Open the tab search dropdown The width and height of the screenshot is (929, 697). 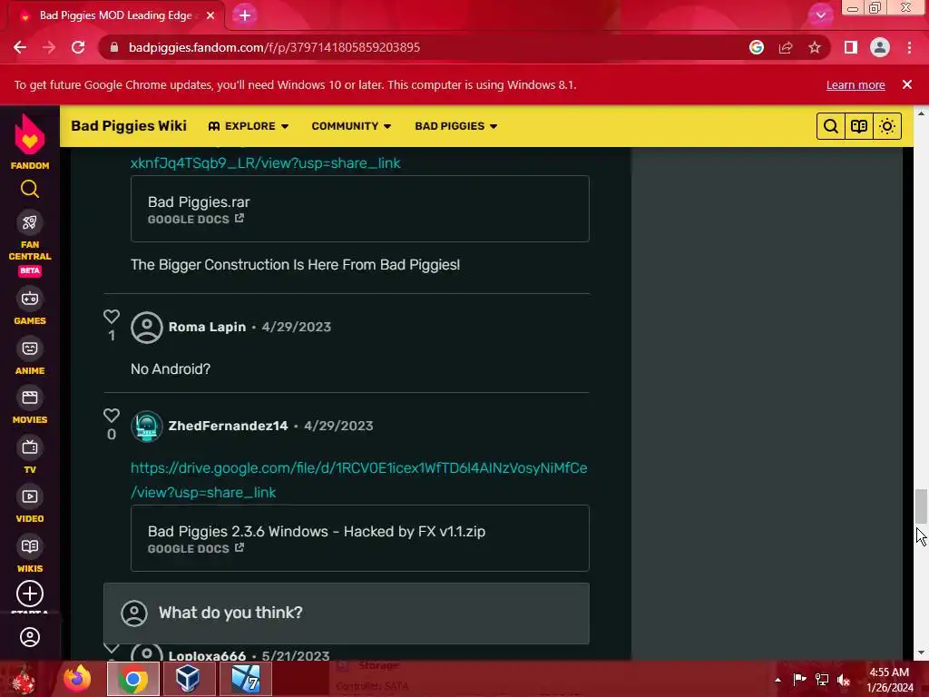tap(820, 15)
